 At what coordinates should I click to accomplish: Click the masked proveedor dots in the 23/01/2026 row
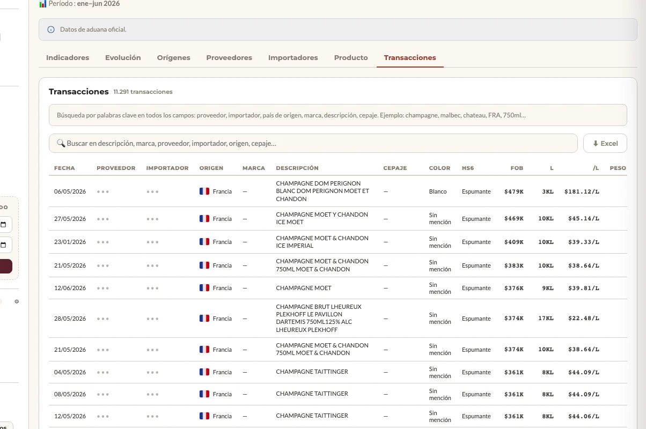pyautogui.click(x=103, y=242)
